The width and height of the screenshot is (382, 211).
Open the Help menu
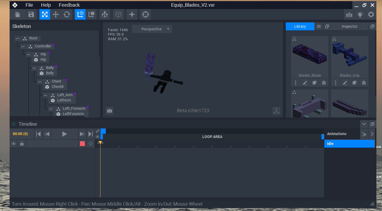pos(46,5)
